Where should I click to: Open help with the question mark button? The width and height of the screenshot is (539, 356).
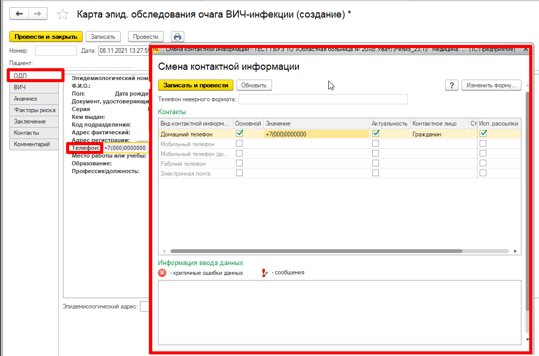tap(452, 85)
